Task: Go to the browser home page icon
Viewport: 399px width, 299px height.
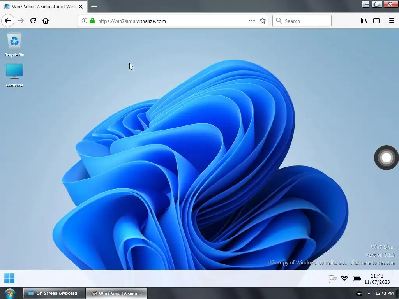Action: pos(46,21)
